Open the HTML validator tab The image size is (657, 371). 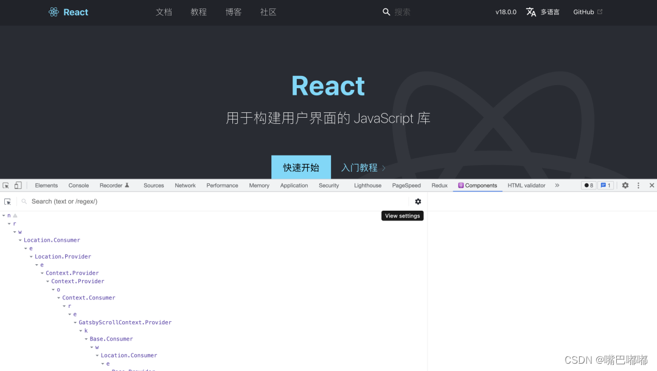(526, 185)
